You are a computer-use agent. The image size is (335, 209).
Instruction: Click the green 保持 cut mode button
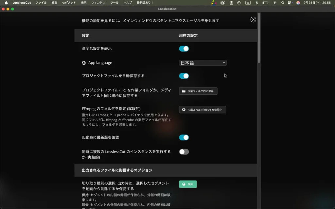(188, 184)
